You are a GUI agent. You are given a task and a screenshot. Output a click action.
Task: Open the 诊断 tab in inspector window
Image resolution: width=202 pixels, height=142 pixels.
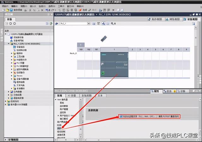(x=183, y=91)
